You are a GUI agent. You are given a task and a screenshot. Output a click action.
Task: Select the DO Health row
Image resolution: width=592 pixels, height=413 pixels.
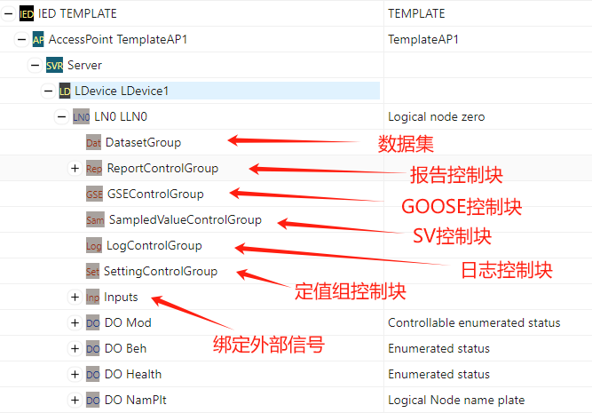133,374
